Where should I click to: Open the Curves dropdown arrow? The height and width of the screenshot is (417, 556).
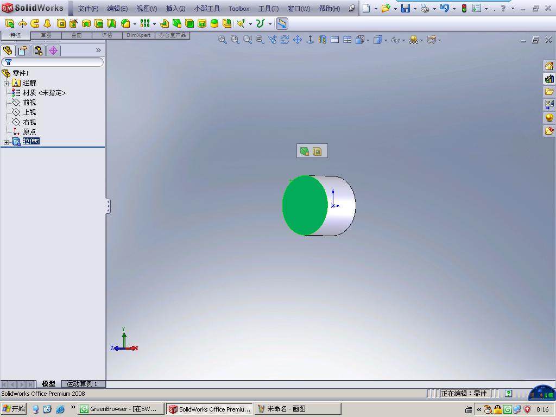pos(270,24)
